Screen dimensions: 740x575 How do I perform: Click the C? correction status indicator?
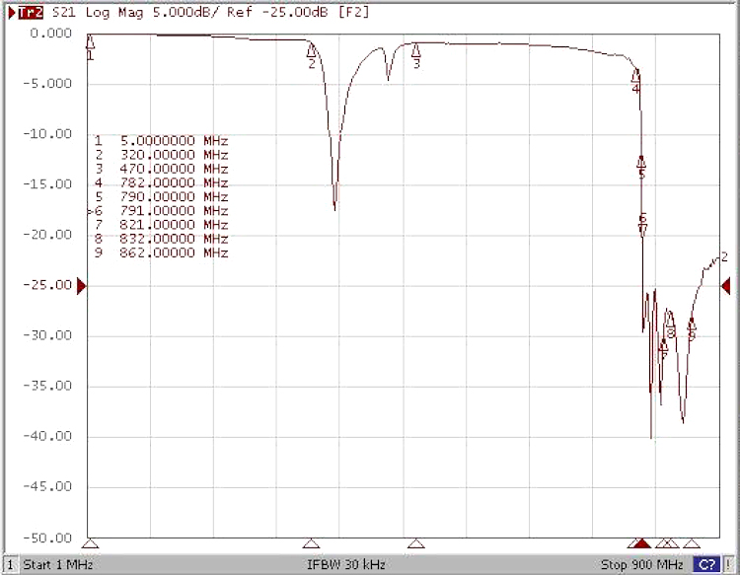706,565
